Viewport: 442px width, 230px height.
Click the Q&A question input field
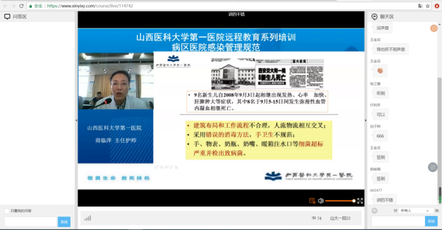(31, 222)
